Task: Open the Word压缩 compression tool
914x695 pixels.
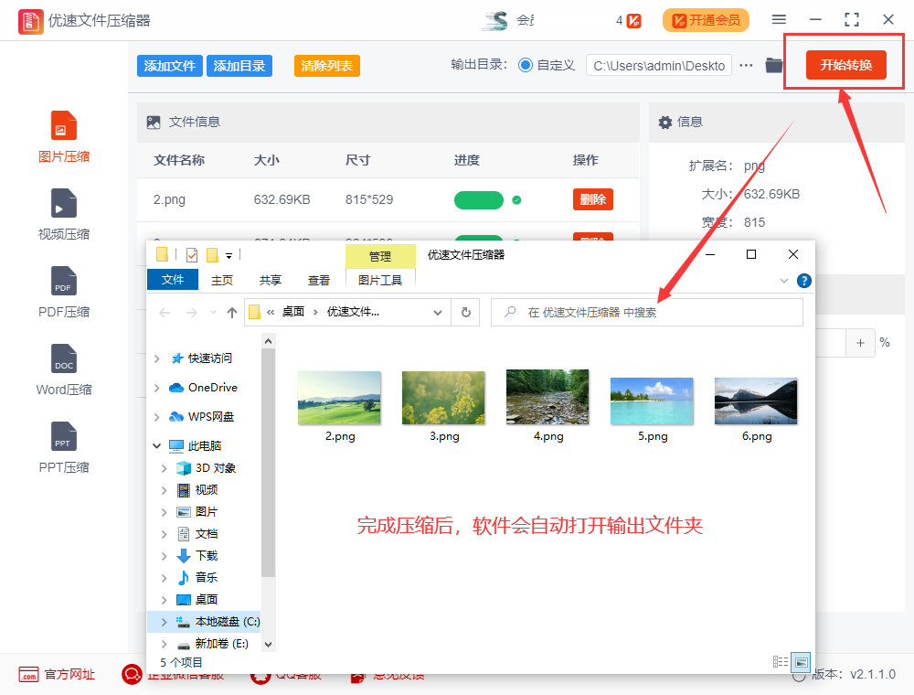Action: [x=64, y=359]
